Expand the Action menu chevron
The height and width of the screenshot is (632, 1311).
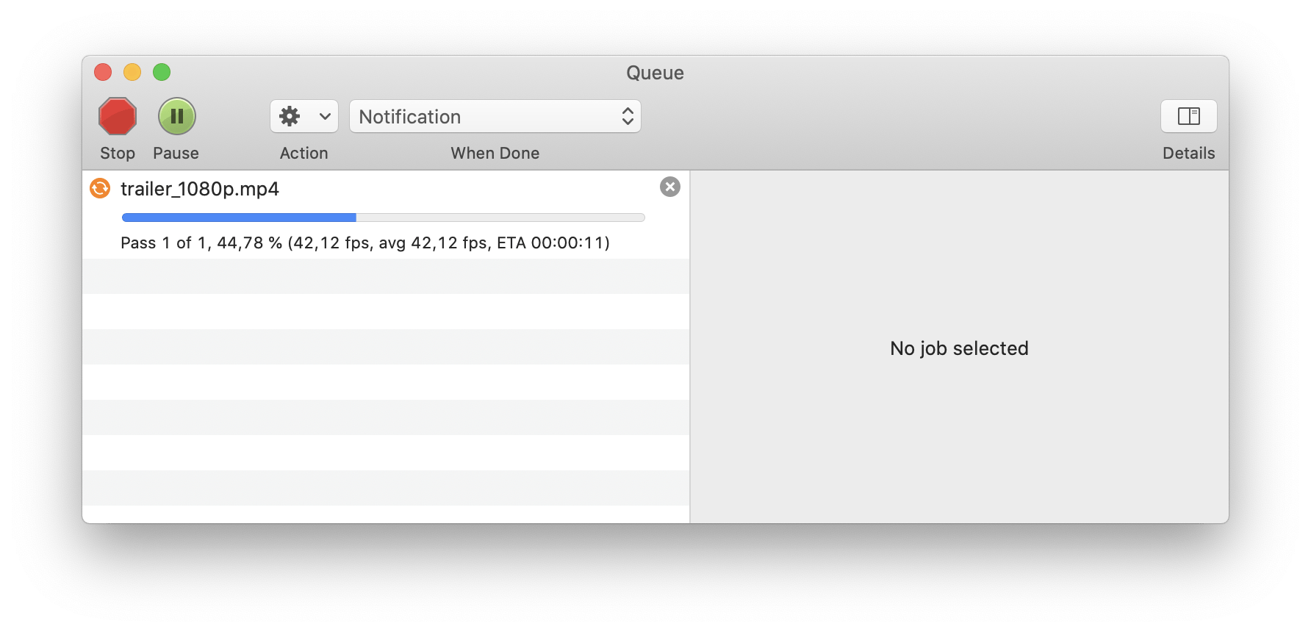point(325,117)
